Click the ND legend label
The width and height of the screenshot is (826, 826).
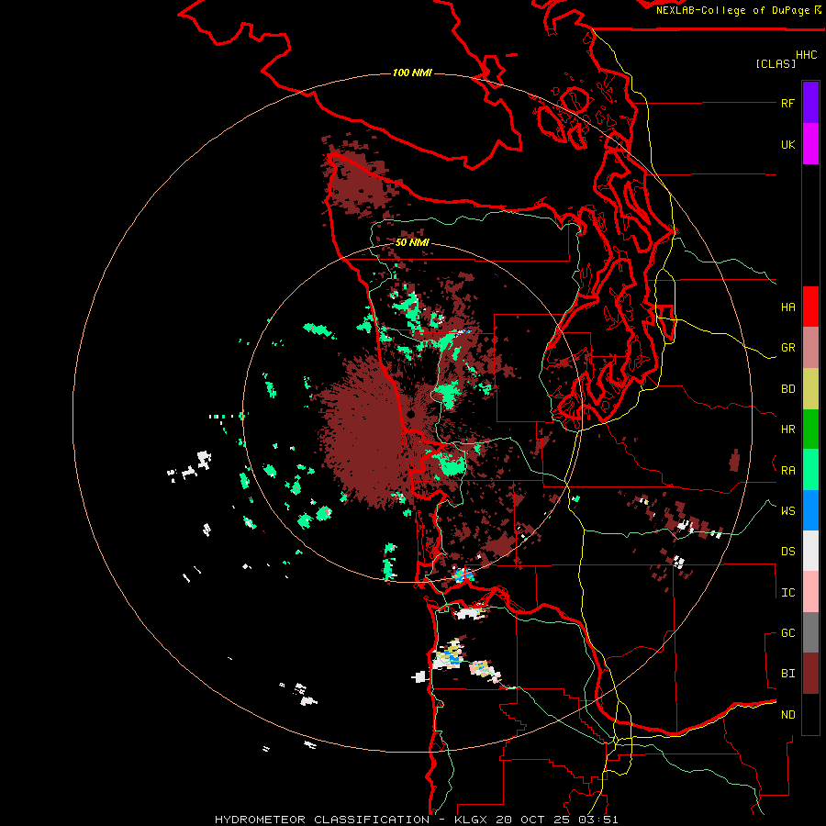(x=787, y=715)
